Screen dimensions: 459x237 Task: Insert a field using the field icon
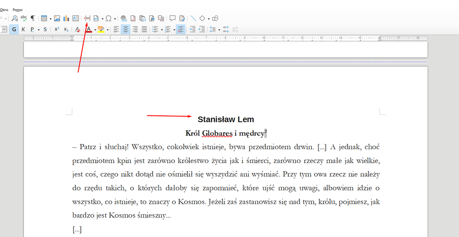tap(96, 19)
